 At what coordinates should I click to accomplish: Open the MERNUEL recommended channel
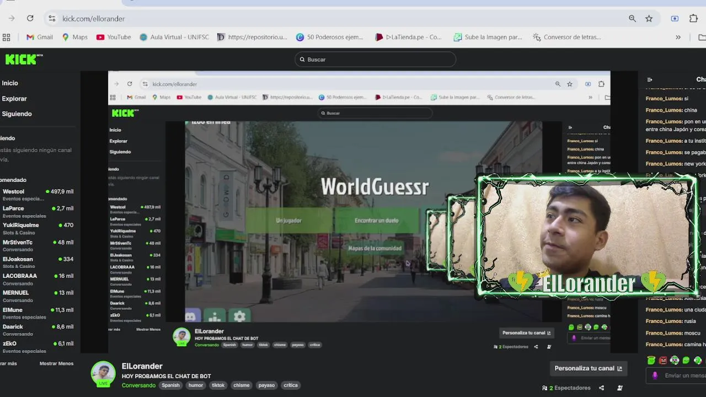pos(38,296)
